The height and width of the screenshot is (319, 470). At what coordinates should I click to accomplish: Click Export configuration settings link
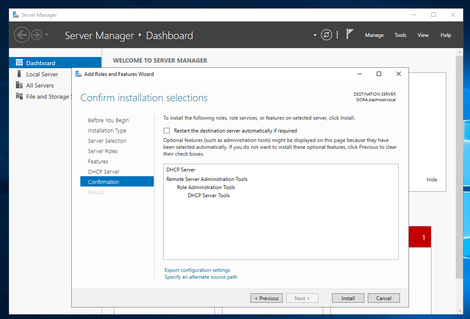(197, 270)
